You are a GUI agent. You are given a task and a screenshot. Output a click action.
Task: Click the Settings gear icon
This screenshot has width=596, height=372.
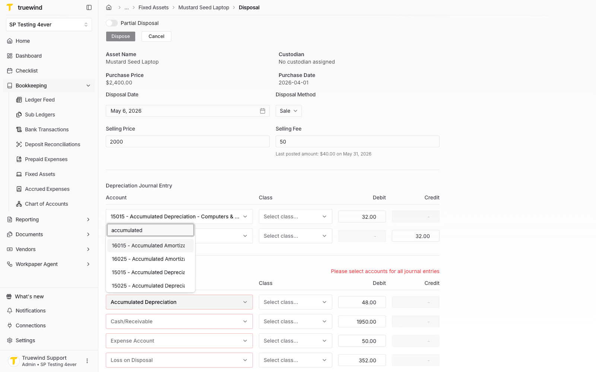click(10, 340)
